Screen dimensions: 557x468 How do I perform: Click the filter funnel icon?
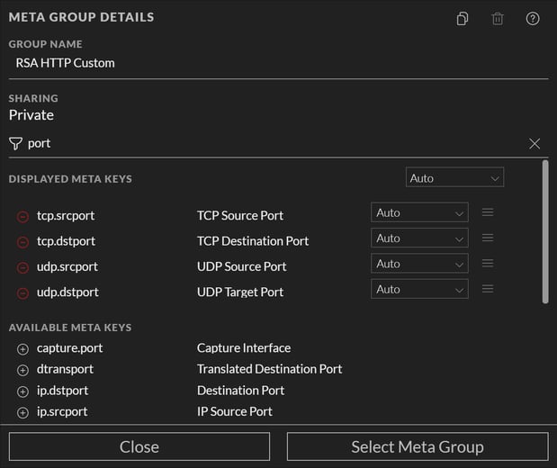click(15, 143)
